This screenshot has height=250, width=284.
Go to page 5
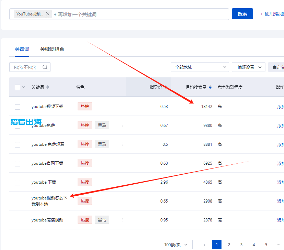(x=266, y=245)
